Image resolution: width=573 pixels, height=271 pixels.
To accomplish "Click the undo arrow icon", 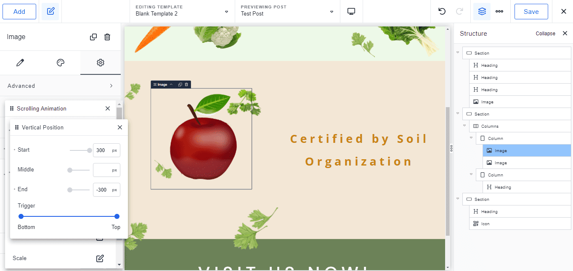I will tap(442, 11).
